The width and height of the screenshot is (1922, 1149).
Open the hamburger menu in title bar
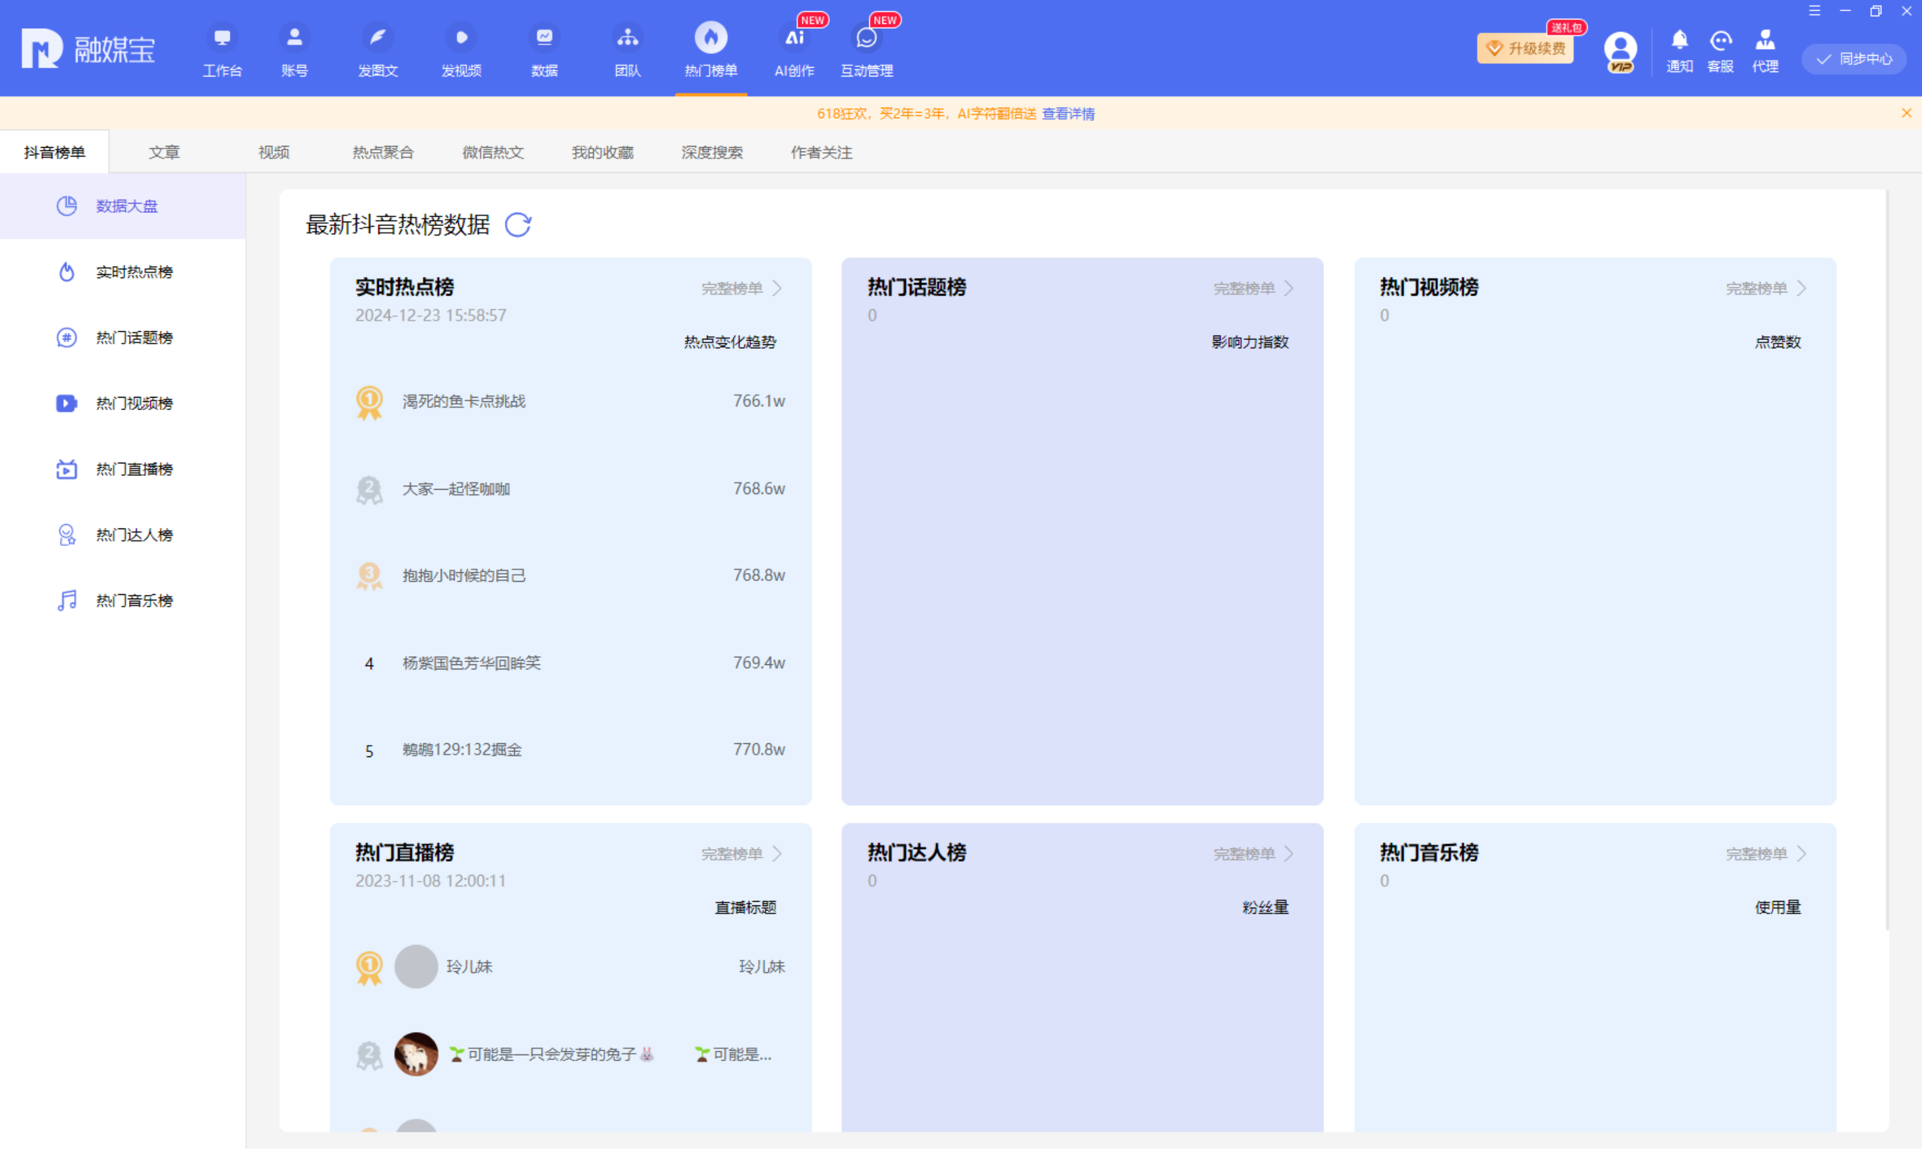[1814, 11]
